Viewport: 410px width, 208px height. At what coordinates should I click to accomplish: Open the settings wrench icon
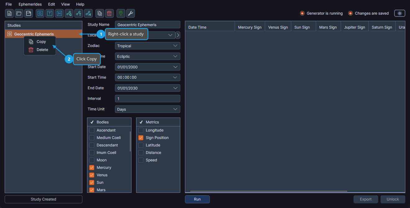(x=130, y=13)
